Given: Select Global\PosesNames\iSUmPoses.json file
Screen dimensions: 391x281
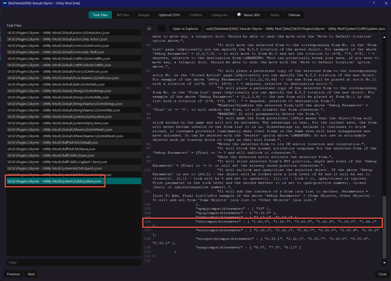Looking at the screenshot, I should click(x=74, y=78).
